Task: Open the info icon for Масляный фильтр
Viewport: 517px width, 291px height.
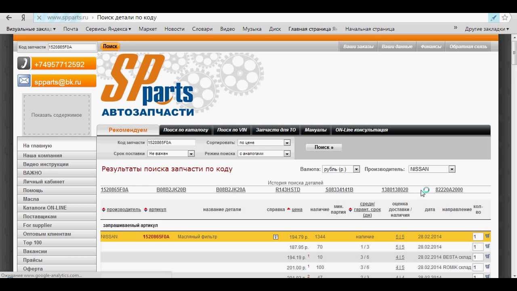Action: (x=275, y=237)
